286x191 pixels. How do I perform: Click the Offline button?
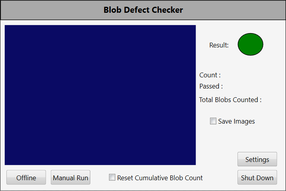click(26, 178)
